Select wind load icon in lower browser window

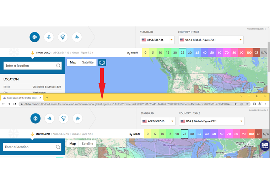pos(50,118)
